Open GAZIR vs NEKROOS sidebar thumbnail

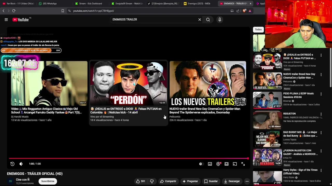click(267, 157)
